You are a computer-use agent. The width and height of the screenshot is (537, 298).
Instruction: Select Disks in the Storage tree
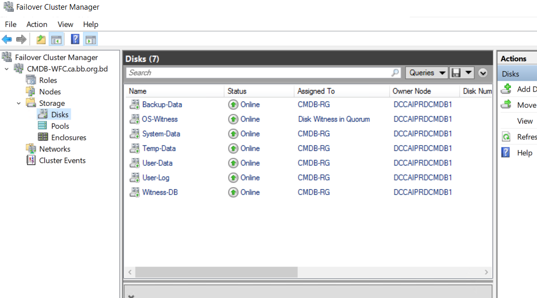point(60,114)
